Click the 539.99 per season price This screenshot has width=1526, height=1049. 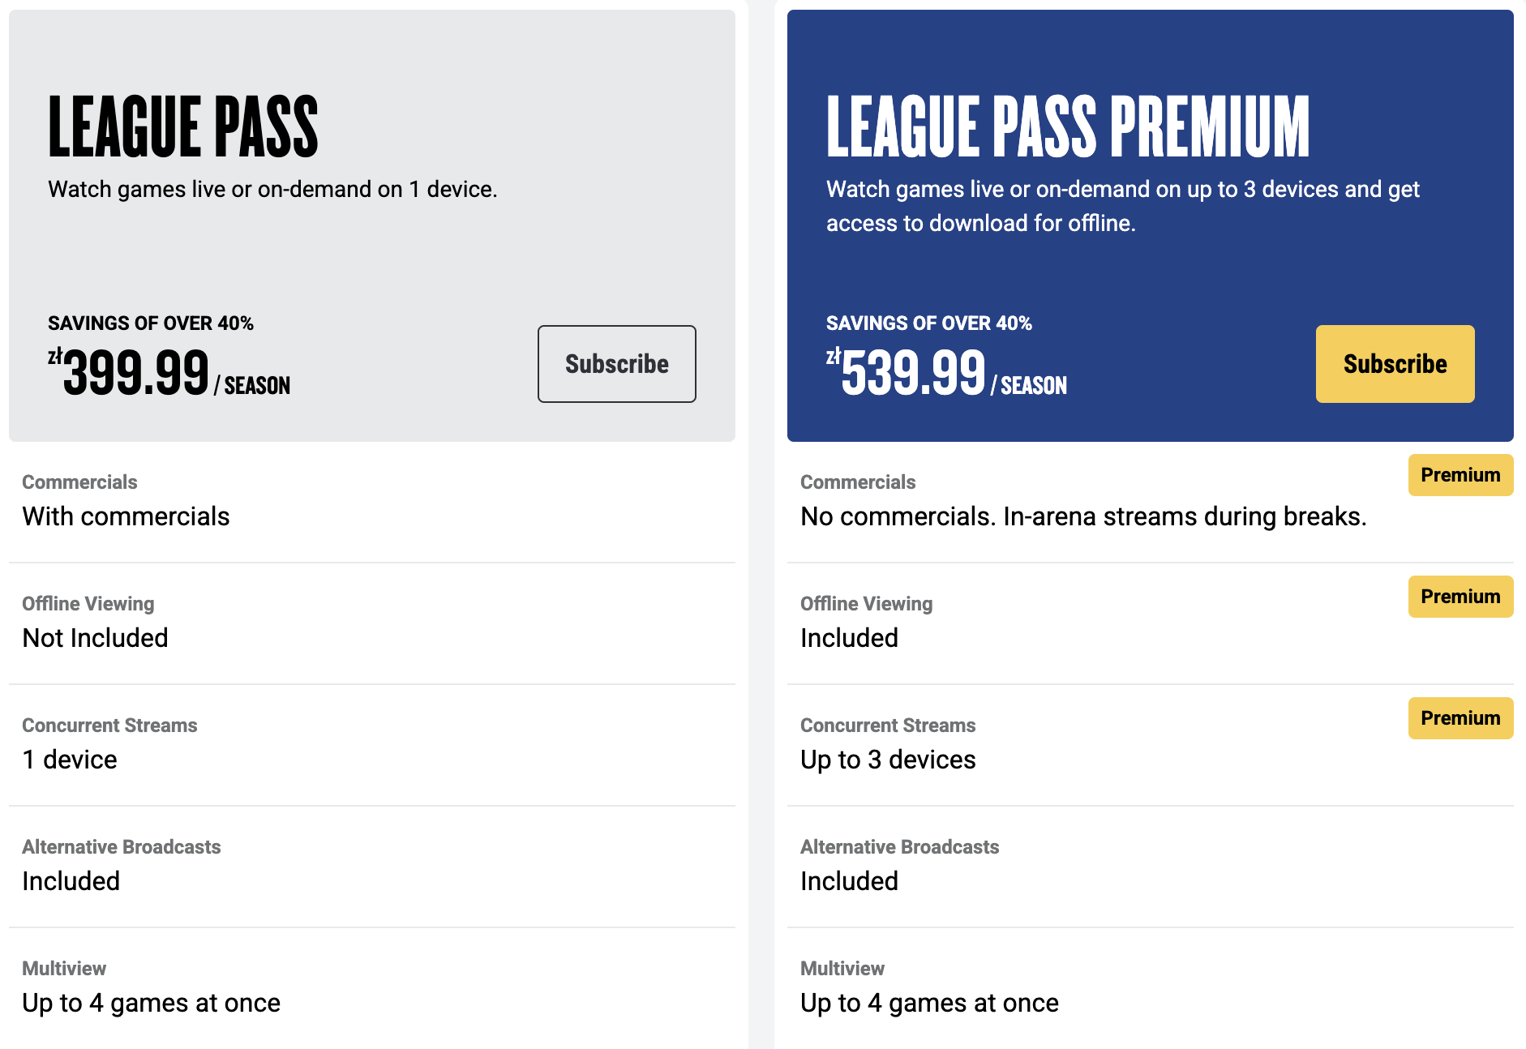coord(946,374)
